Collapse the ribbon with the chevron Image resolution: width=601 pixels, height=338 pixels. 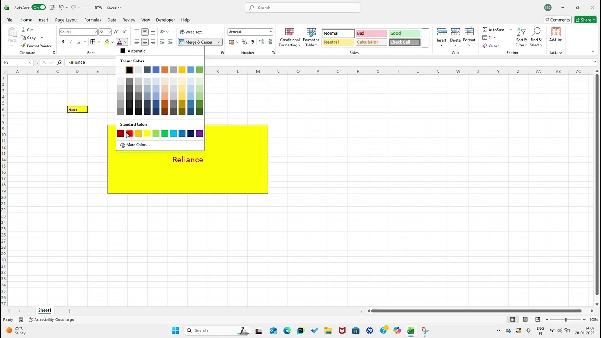pyautogui.click(x=593, y=52)
